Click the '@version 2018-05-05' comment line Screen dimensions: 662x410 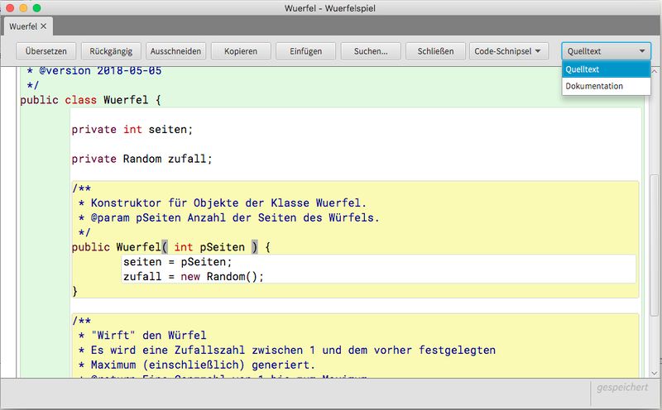tap(94, 71)
